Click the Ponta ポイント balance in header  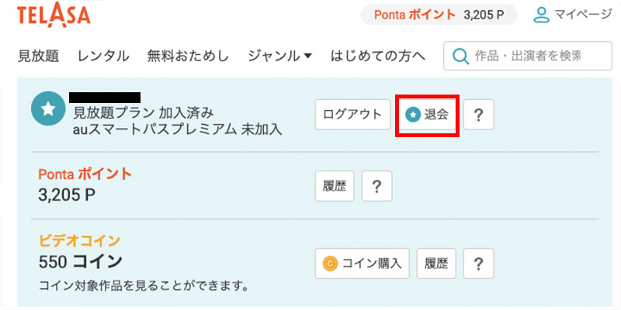coord(439,15)
